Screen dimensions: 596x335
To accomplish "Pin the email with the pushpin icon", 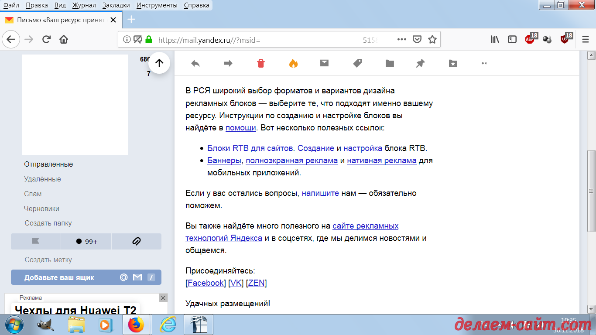I will [420, 63].
